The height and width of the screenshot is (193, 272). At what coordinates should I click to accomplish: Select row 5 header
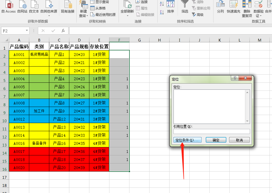(4, 79)
